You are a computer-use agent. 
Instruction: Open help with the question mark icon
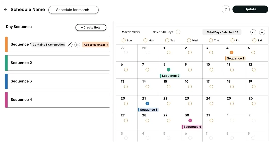click(x=226, y=10)
